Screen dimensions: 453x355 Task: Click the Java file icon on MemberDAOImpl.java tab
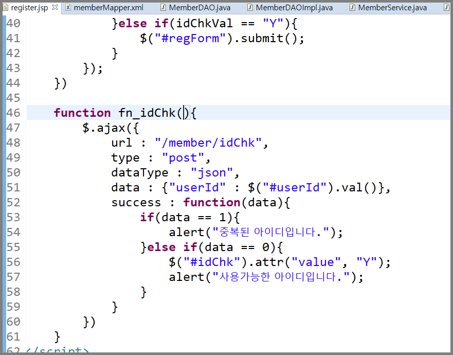(250, 8)
